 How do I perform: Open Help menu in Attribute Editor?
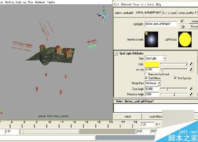(158, 4)
